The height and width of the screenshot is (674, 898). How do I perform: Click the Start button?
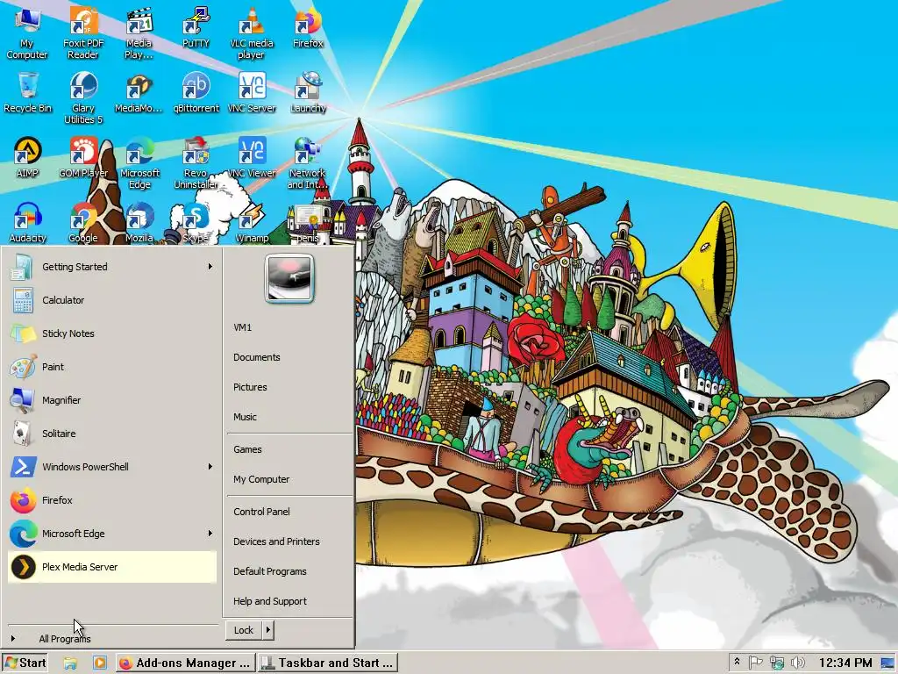[25, 663]
